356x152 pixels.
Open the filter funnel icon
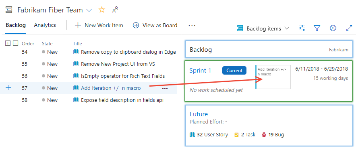317,28
